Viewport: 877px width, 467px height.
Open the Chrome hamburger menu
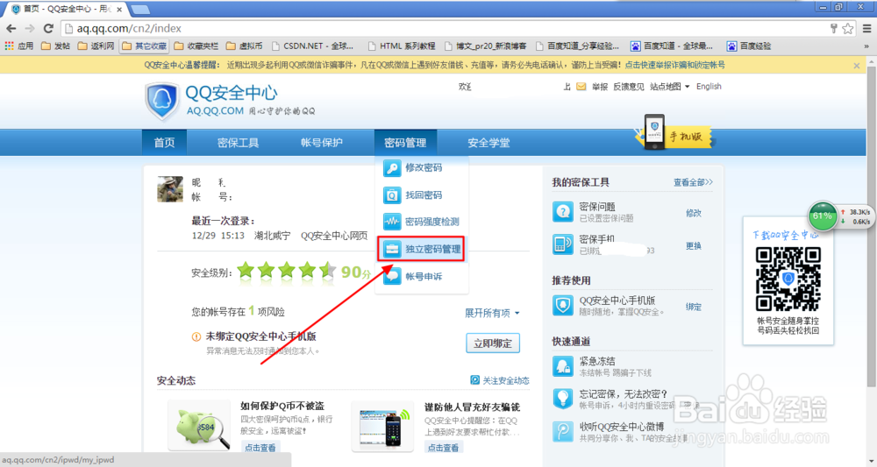pos(867,29)
